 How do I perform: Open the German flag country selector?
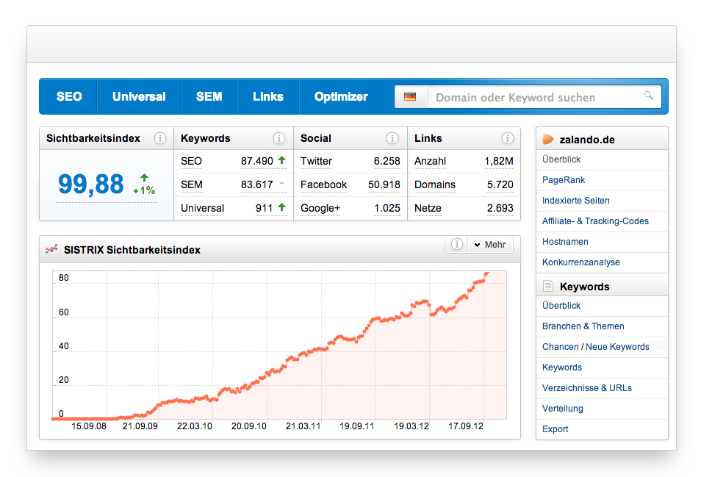point(410,97)
